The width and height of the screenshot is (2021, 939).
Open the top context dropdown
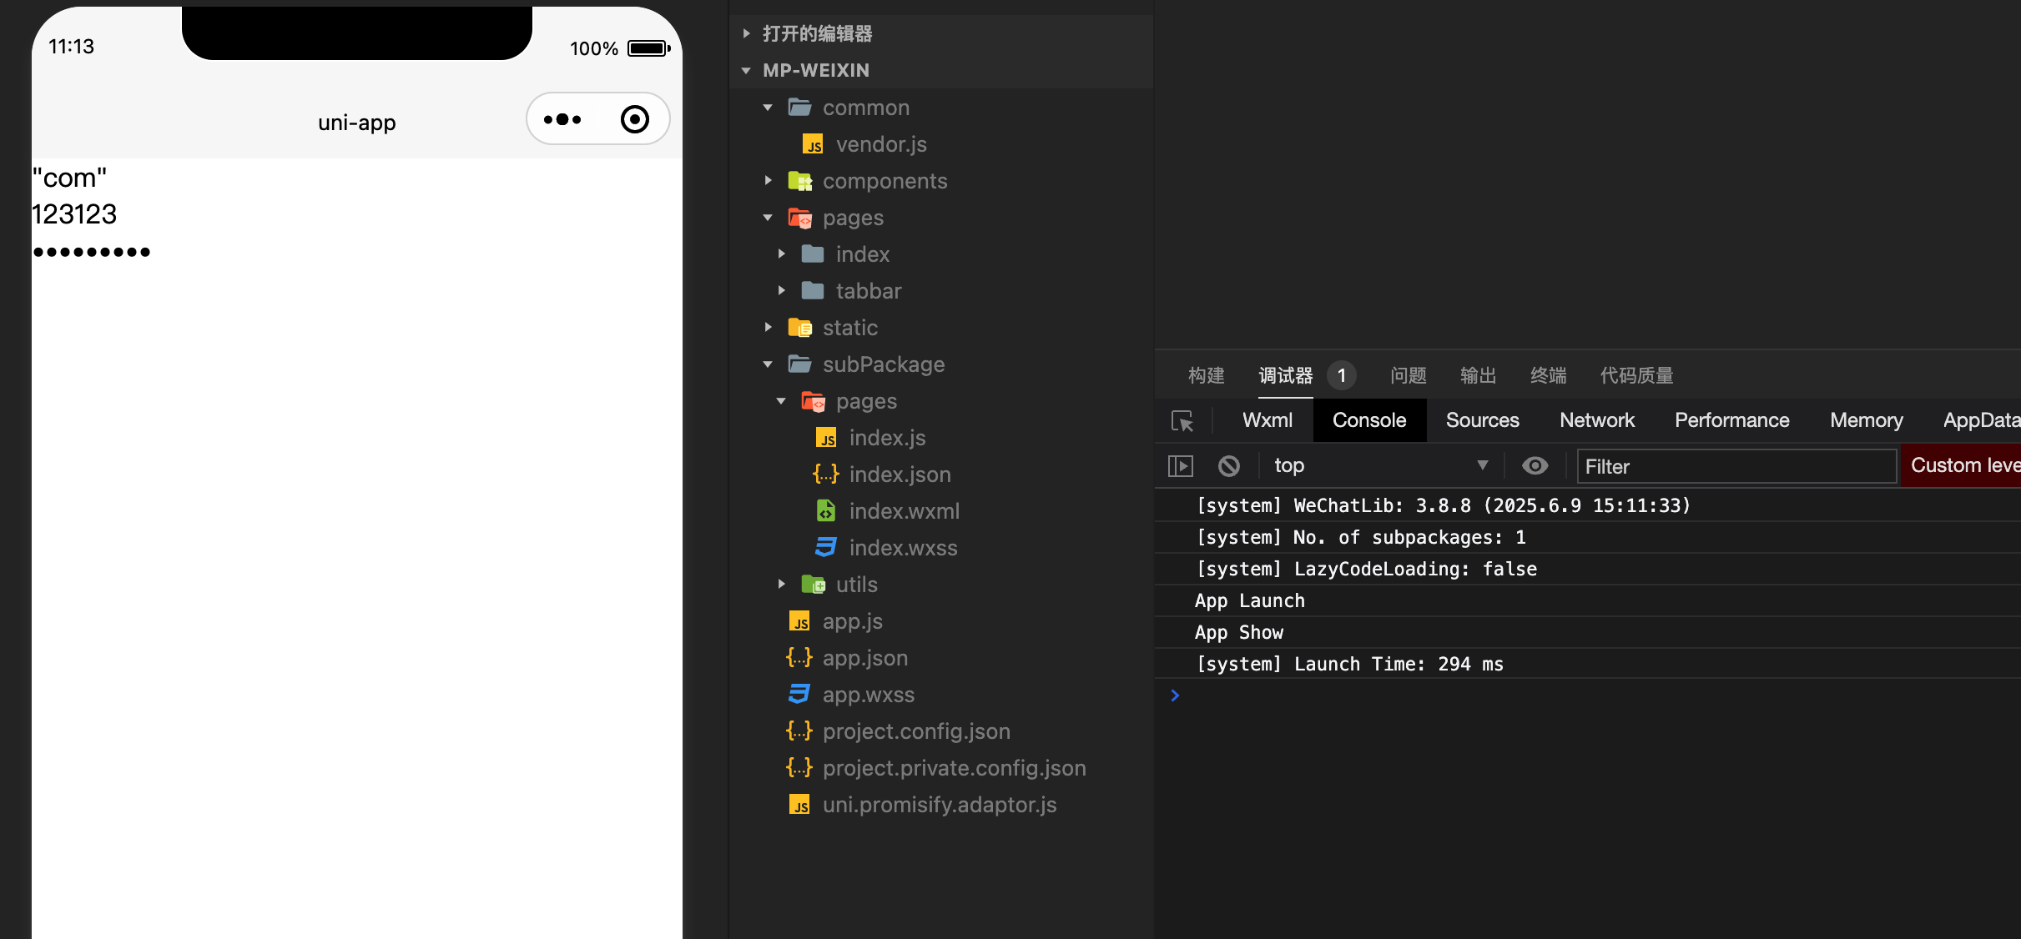pos(1381,465)
